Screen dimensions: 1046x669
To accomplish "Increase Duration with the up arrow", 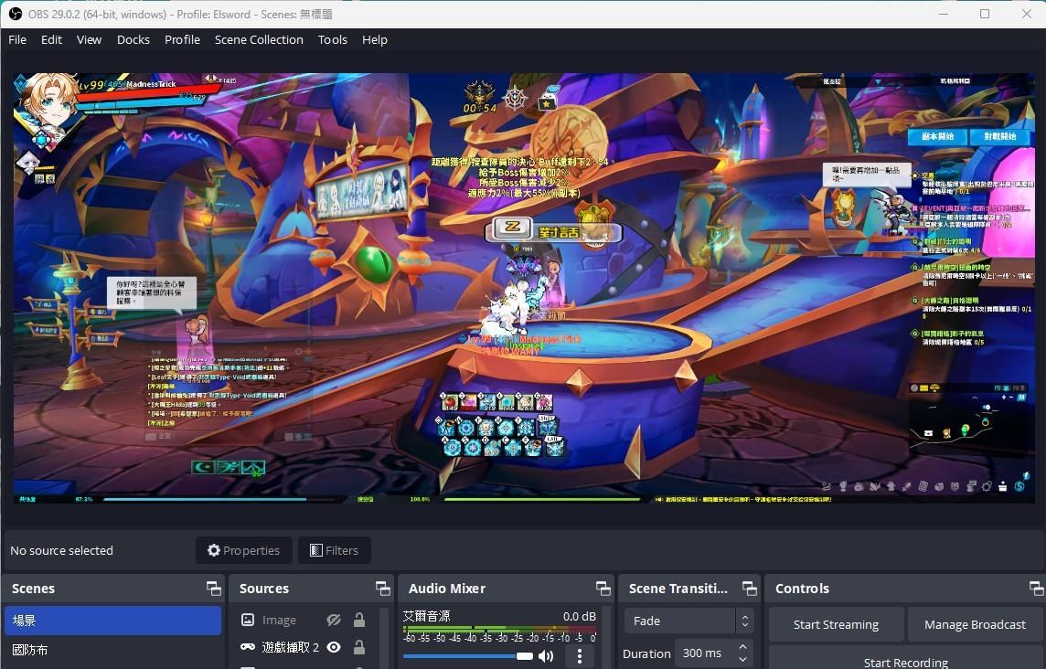I will pos(742,647).
